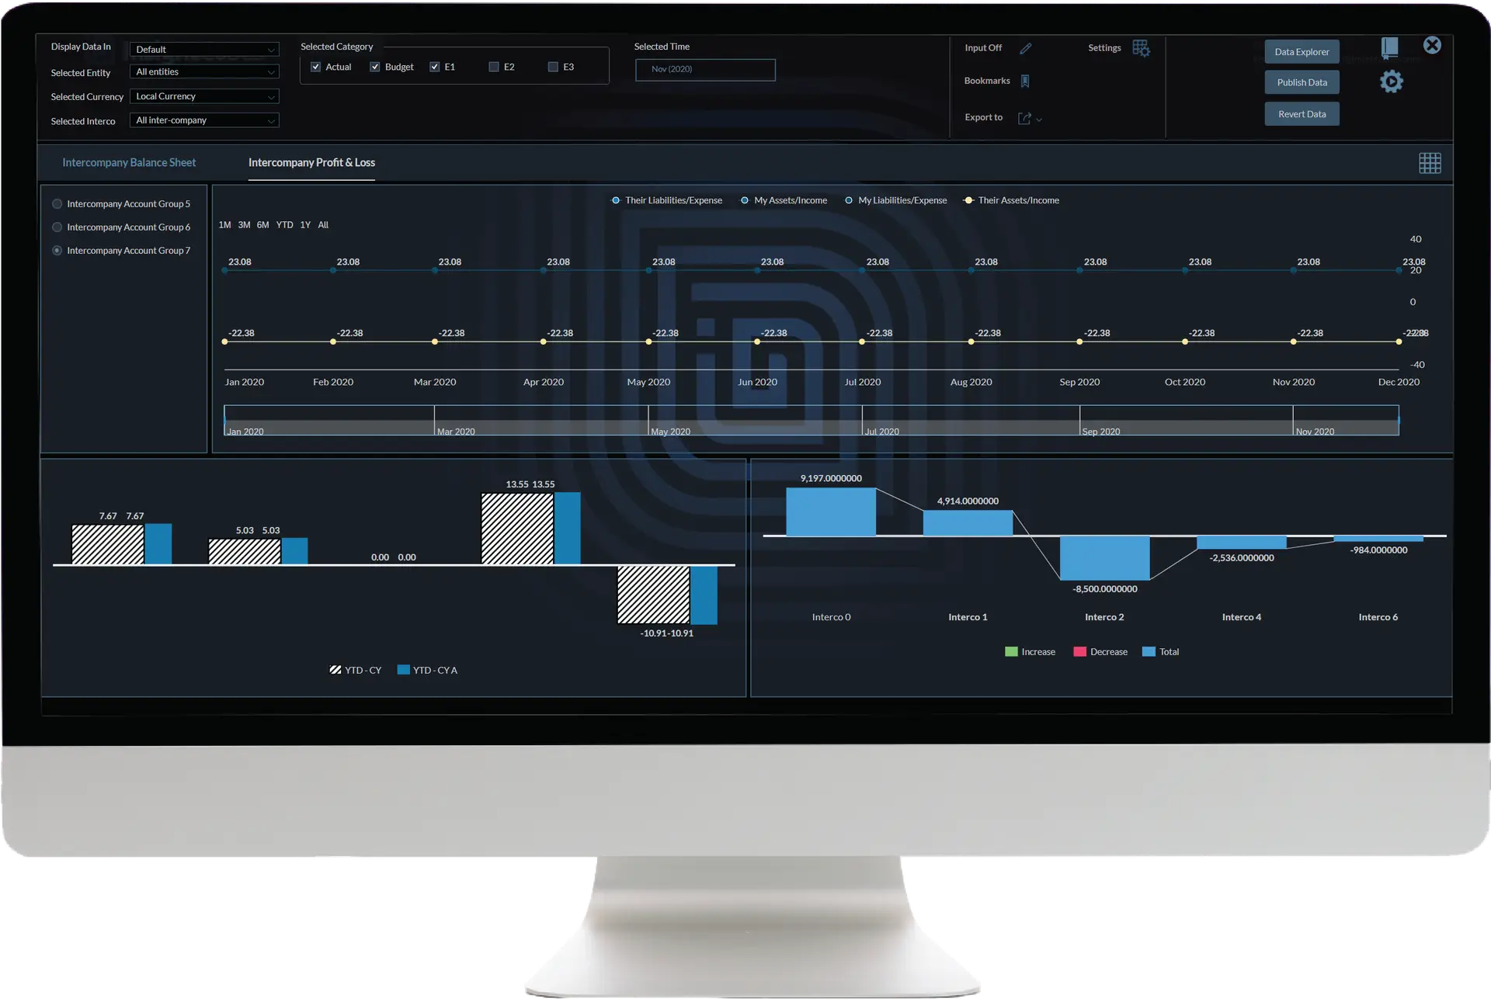Click the Nov 2020 selected time input field
Viewport: 1491px width, 999px height.
(706, 69)
